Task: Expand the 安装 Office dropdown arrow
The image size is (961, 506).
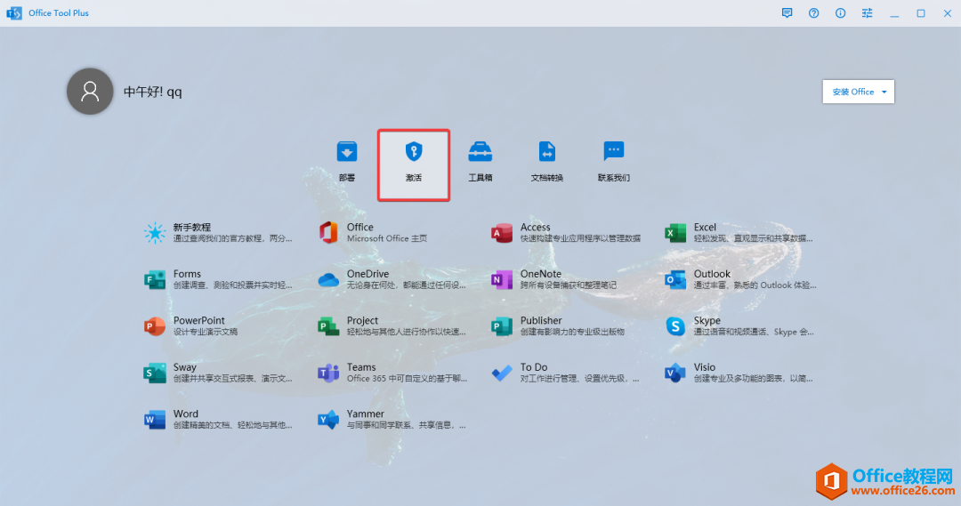Action: pyautogui.click(x=884, y=92)
